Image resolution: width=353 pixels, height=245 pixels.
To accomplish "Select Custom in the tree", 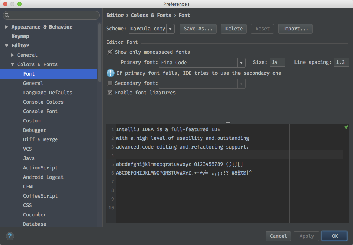I will (32, 121).
